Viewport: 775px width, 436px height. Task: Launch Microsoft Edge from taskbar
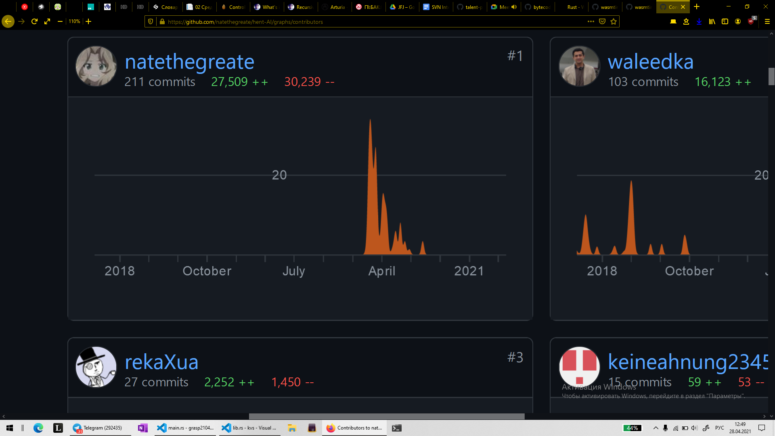(x=38, y=428)
